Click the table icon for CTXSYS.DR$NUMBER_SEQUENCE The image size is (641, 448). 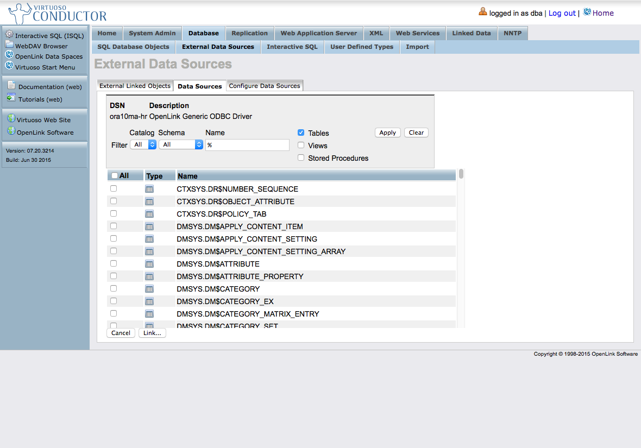point(149,189)
